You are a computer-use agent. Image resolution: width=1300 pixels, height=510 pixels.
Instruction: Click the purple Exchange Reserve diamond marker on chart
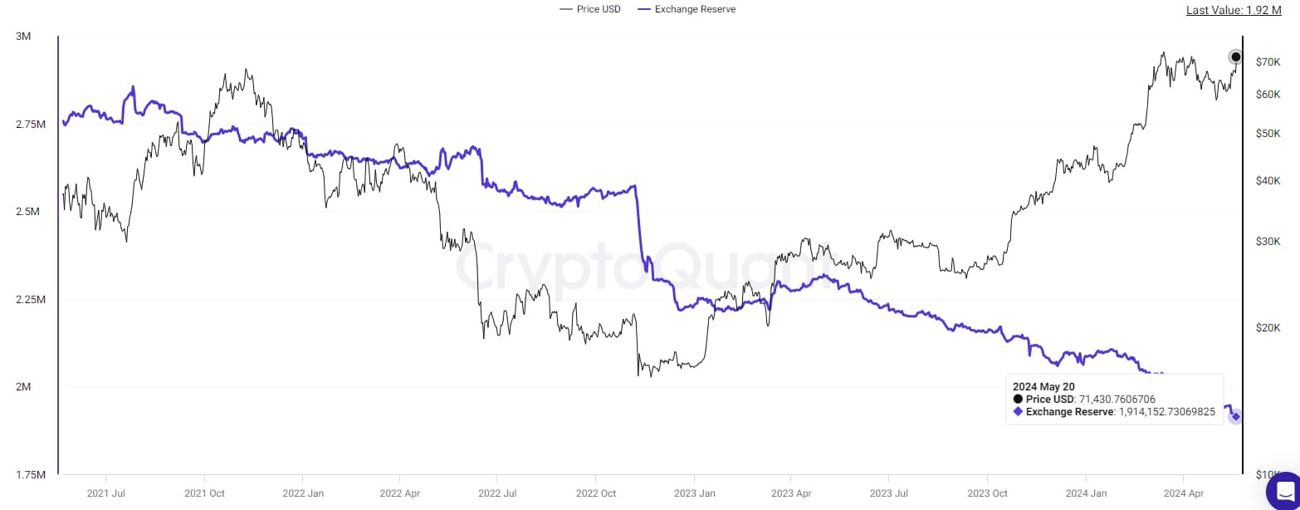1236,417
